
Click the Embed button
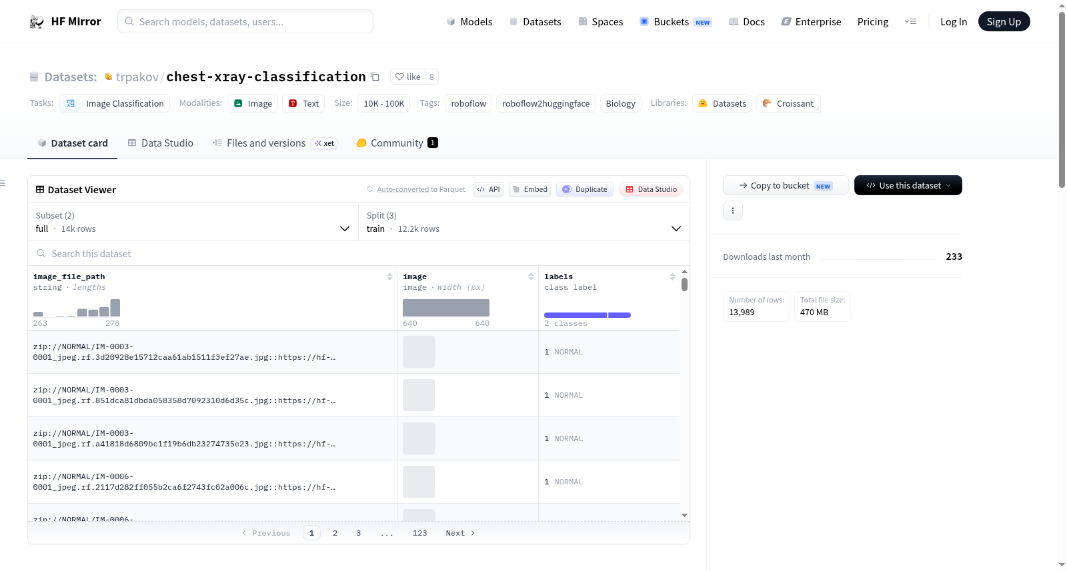pos(530,189)
